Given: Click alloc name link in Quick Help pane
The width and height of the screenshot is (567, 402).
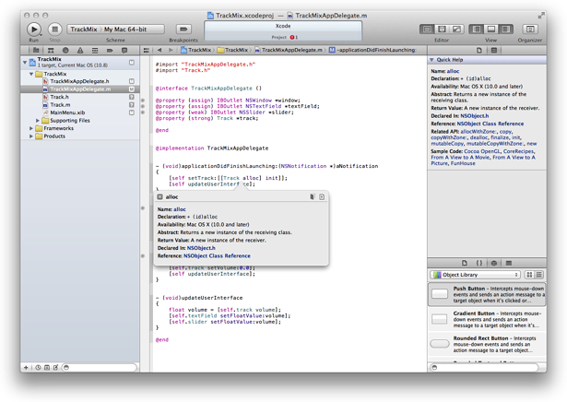Looking at the screenshot, I should [x=453, y=71].
